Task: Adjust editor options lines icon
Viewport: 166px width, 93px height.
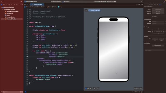Action: (x=139, y=5)
